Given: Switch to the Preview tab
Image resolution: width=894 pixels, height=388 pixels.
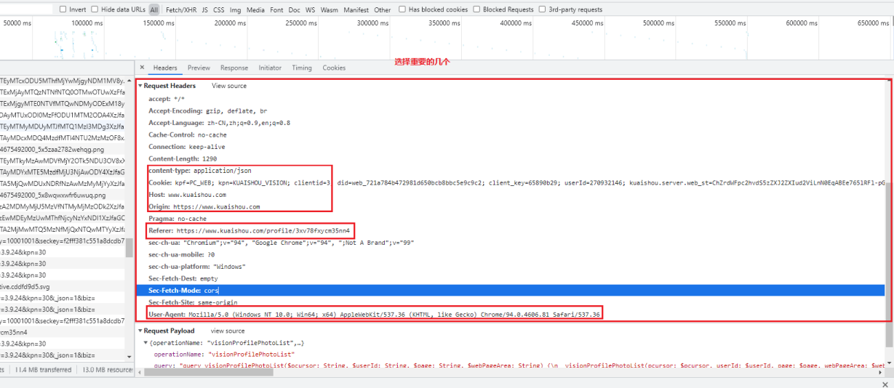Looking at the screenshot, I should pyautogui.click(x=199, y=68).
